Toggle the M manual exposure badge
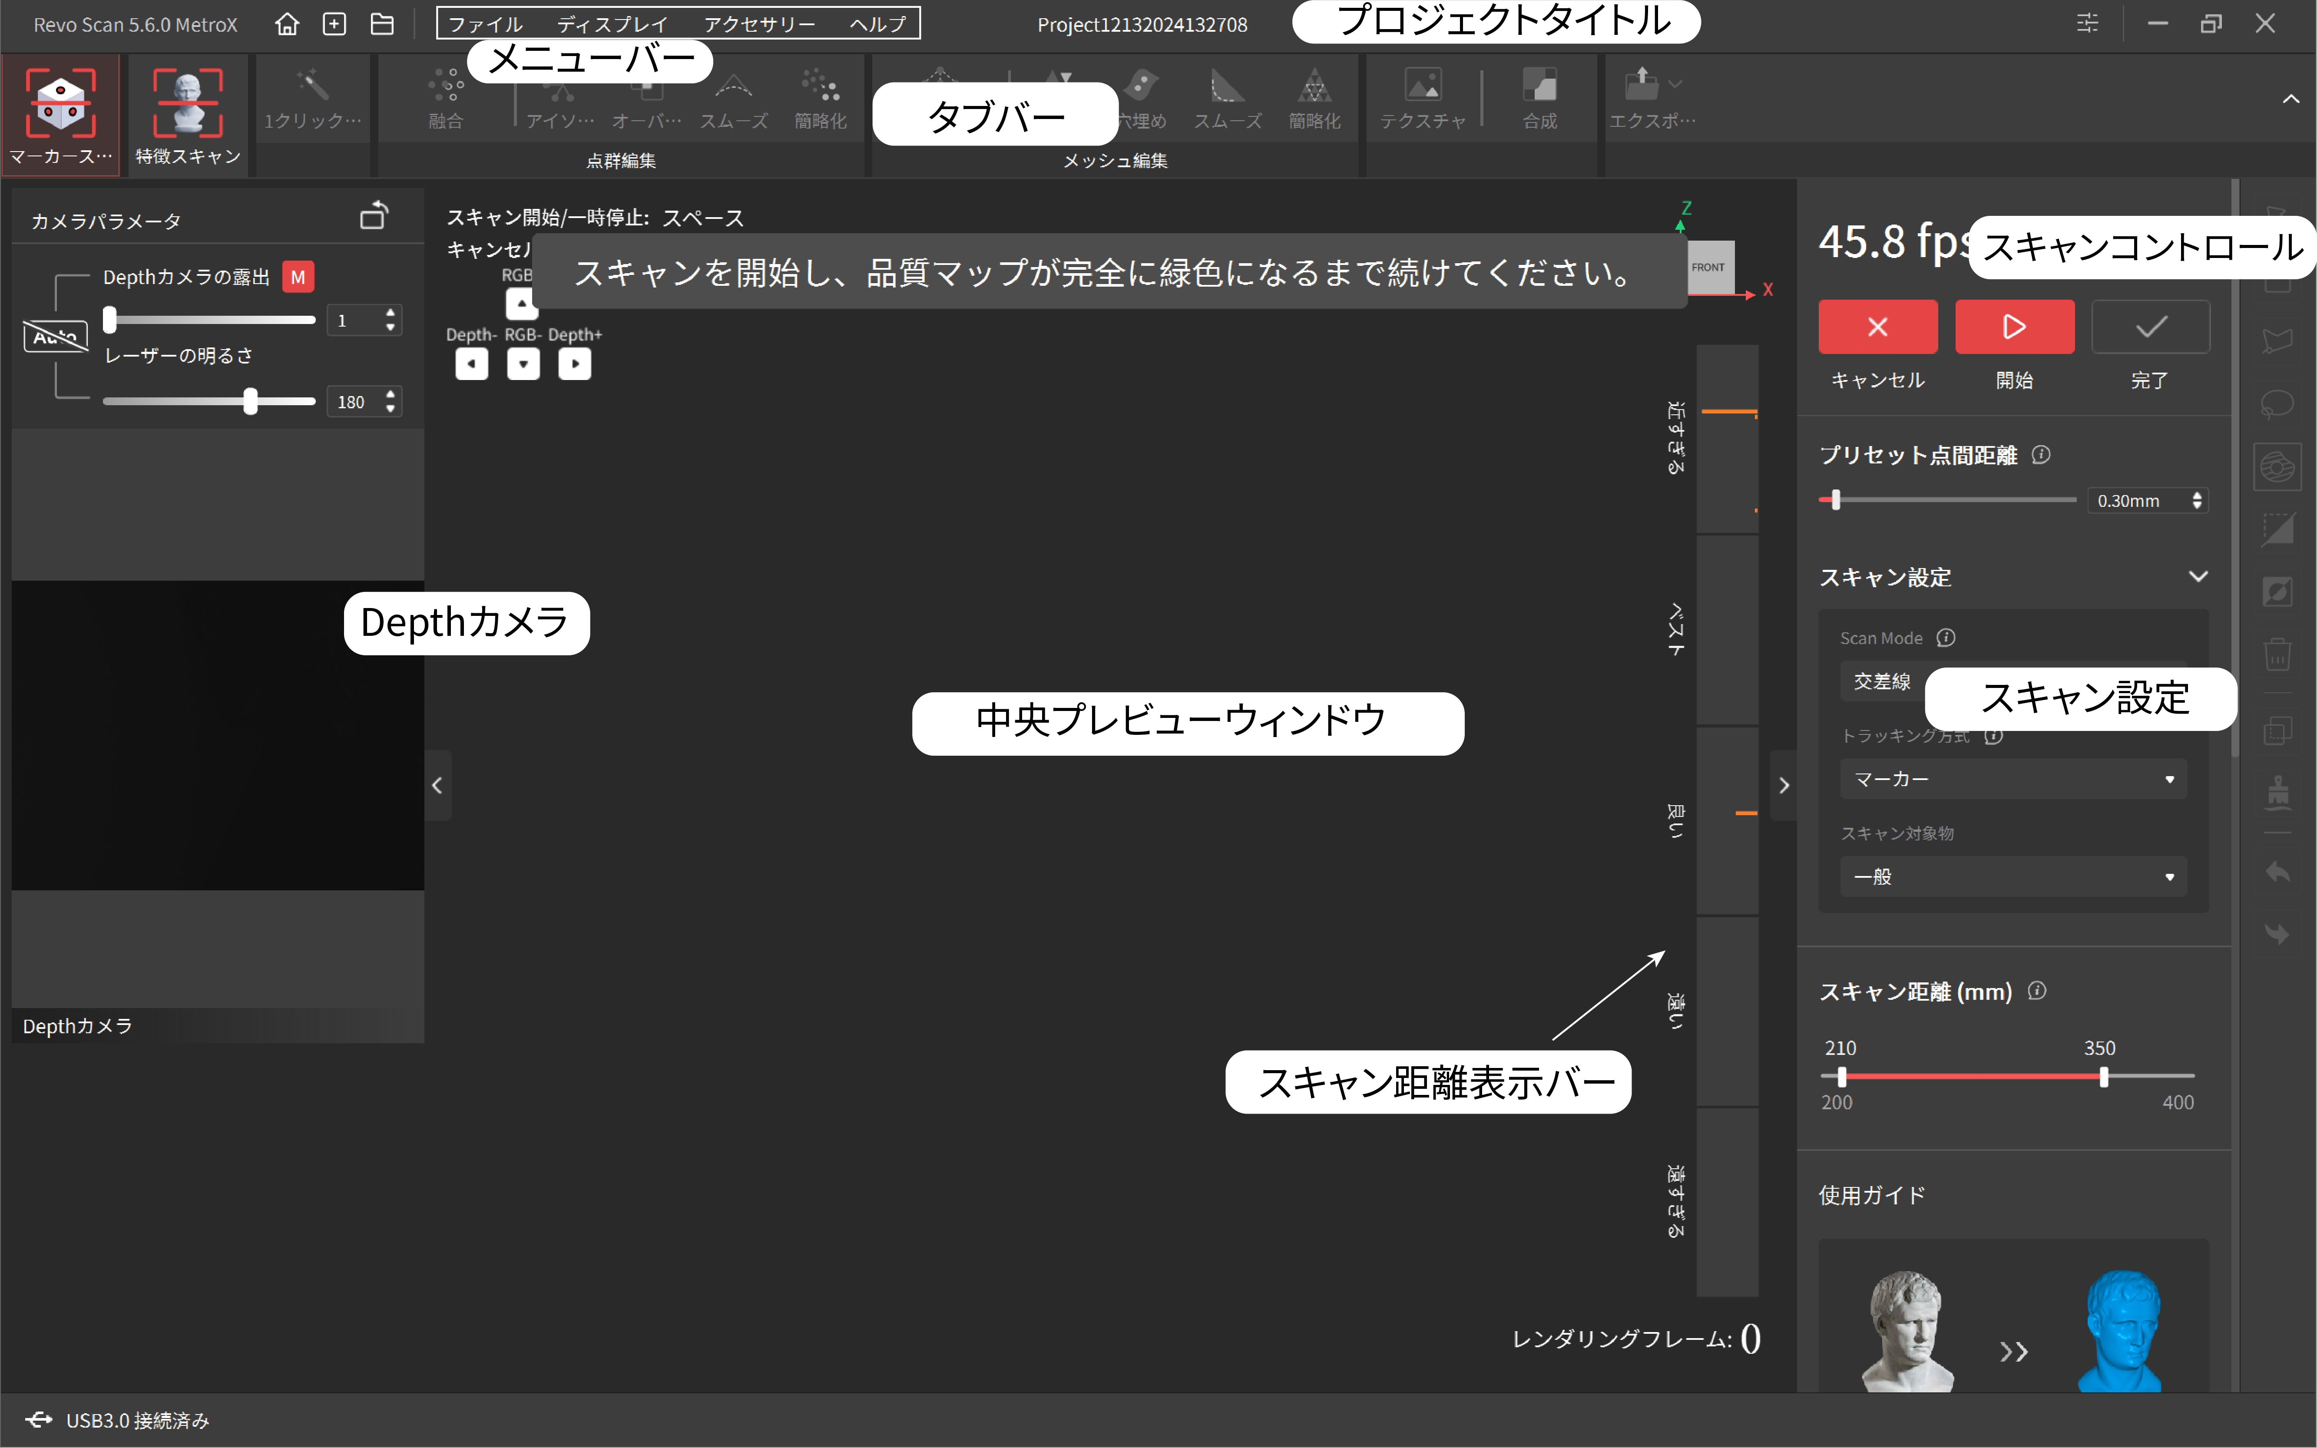2317x1448 pixels. (298, 277)
